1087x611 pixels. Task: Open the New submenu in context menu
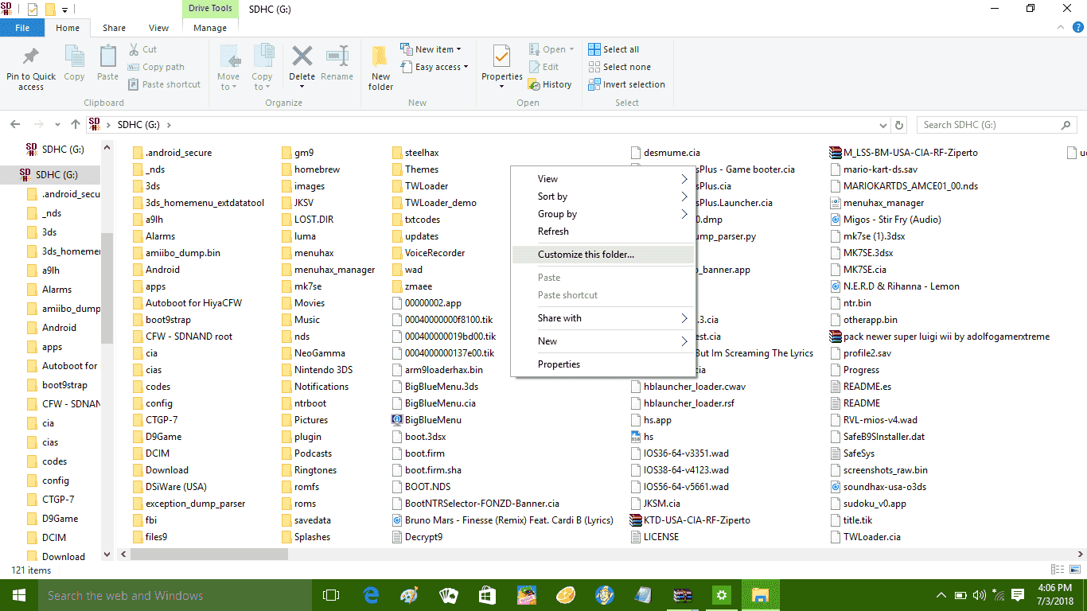click(x=602, y=341)
